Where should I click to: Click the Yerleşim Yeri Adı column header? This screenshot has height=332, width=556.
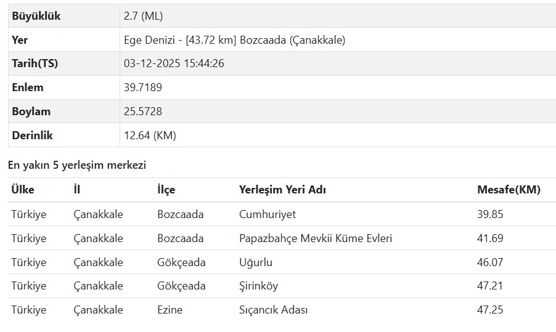point(282,190)
